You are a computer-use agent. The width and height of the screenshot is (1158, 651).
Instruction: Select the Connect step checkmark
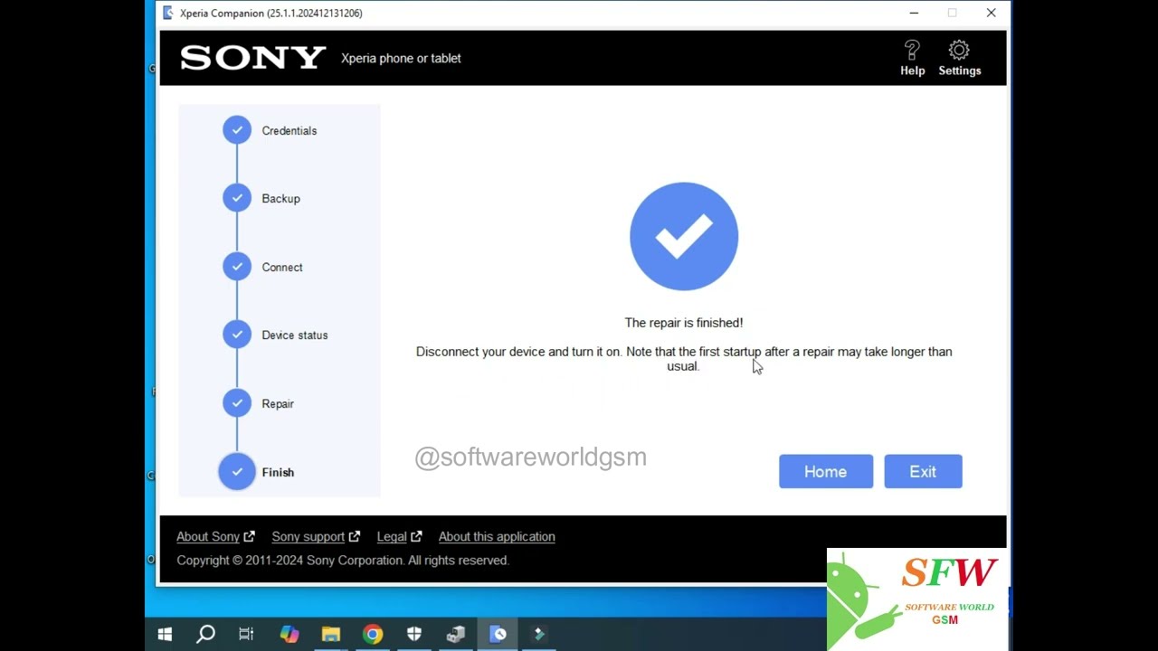237,267
